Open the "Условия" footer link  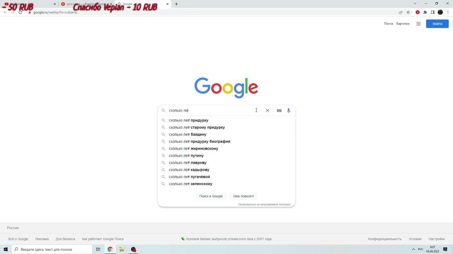[x=415, y=239]
